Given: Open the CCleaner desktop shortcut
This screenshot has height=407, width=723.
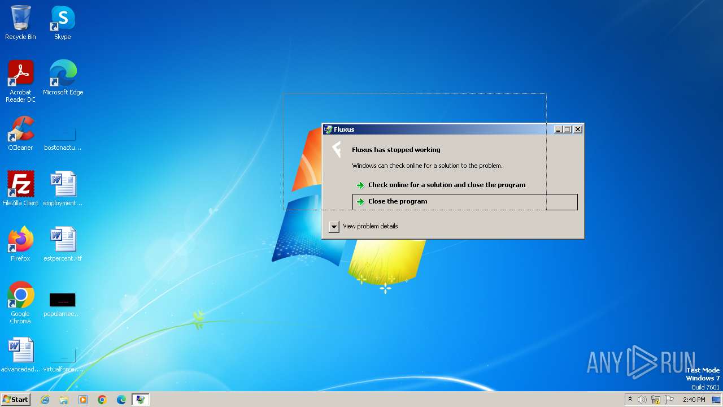Looking at the screenshot, I should 20,133.
